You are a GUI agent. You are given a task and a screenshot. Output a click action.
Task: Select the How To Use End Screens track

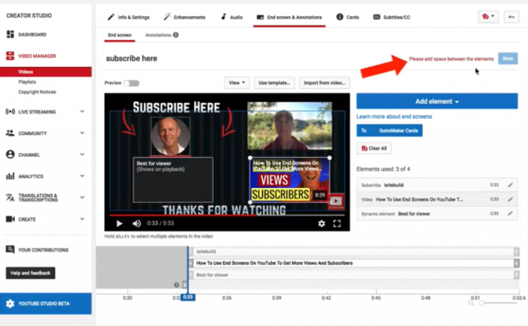pos(354,263)
